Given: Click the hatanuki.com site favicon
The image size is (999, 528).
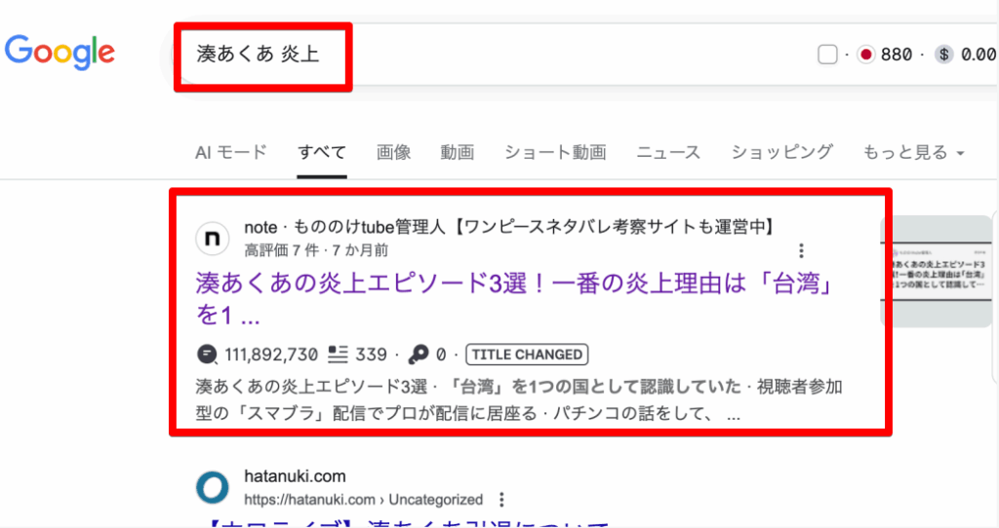Looking at the screenshot, I should coord(213,487).
